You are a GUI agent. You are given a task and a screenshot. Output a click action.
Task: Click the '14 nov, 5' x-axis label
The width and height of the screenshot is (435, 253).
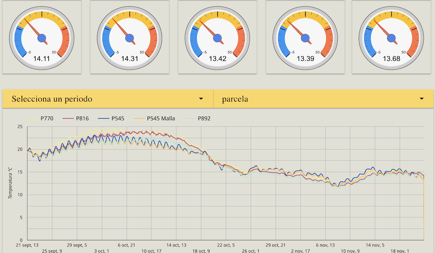[375, 245]
